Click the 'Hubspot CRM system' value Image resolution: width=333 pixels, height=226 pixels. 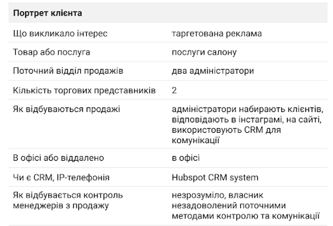215,177
